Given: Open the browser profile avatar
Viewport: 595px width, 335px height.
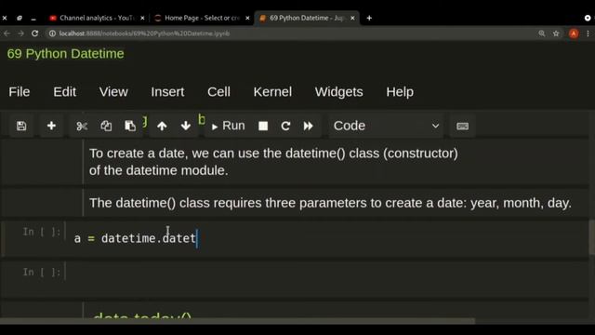Looking at the screenshot, I should 574,33.
